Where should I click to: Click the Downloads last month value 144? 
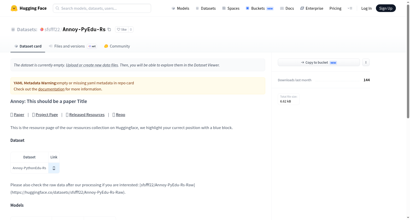click(x=367, y=80)
